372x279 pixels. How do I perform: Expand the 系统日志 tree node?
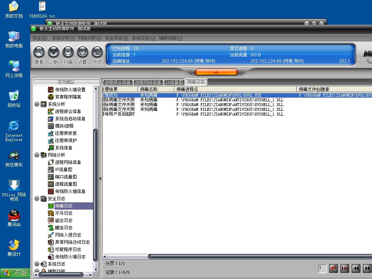tap(37, 264)
